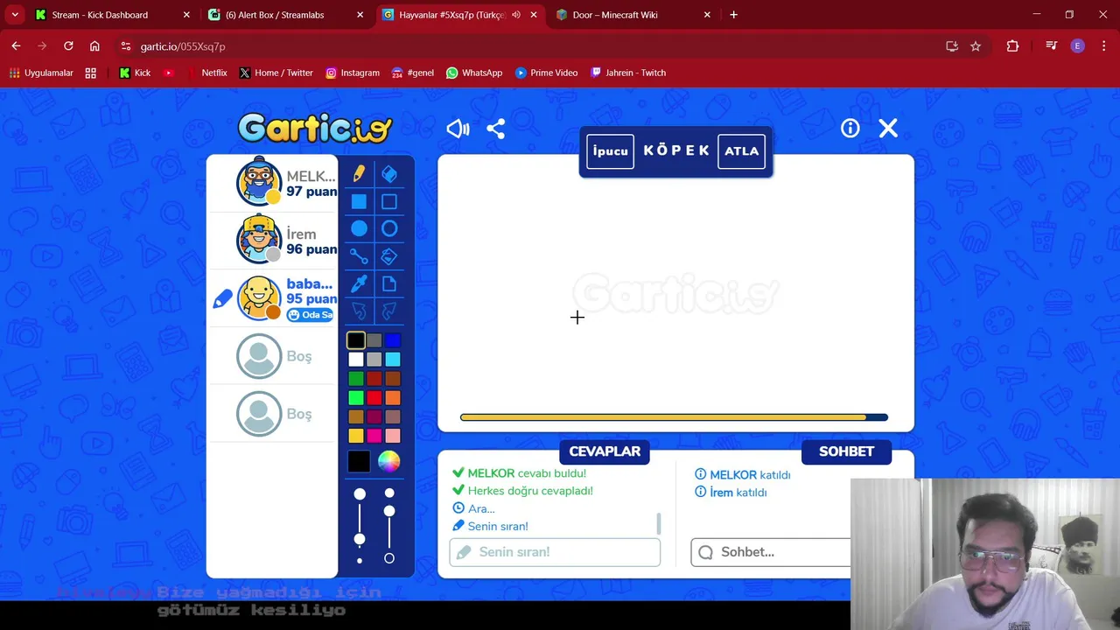This screenshot has width=1120, height=630.
Task: Click the current color preview box
Action: 359,461
